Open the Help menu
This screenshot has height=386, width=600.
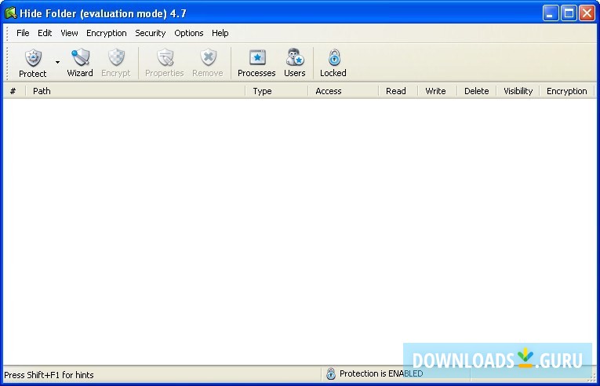pos(220,33)
